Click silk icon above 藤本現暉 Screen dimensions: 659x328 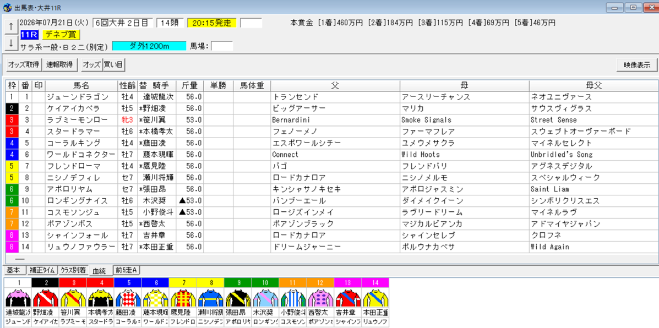(155, 297)
